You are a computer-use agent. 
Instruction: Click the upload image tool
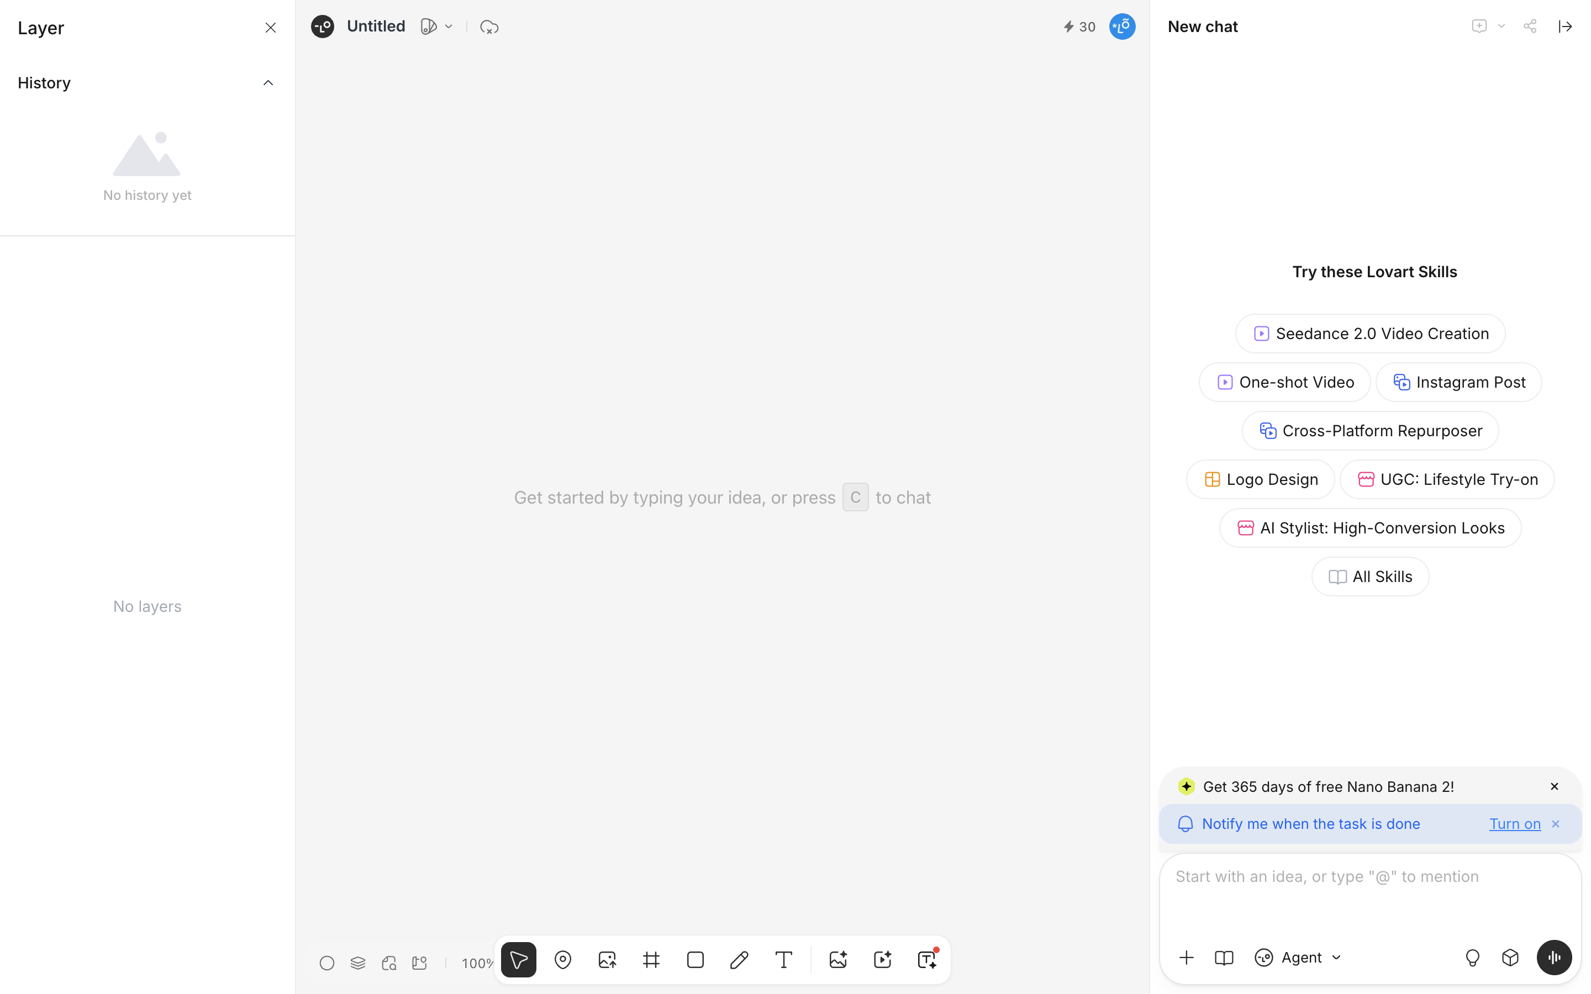[607, 960]
